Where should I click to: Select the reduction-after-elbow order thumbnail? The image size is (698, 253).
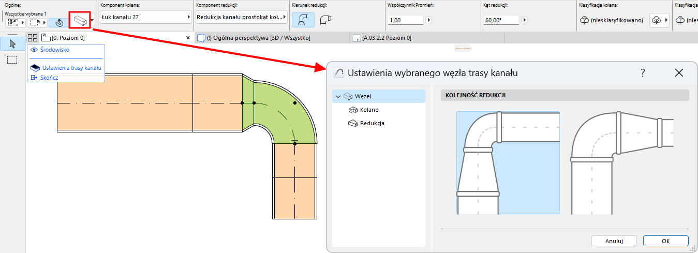click(x=622, y=162)
